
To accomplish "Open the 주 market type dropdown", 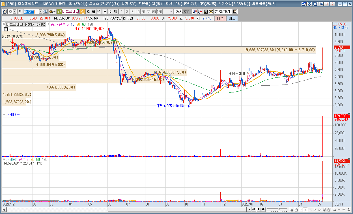I will (14, 12).
